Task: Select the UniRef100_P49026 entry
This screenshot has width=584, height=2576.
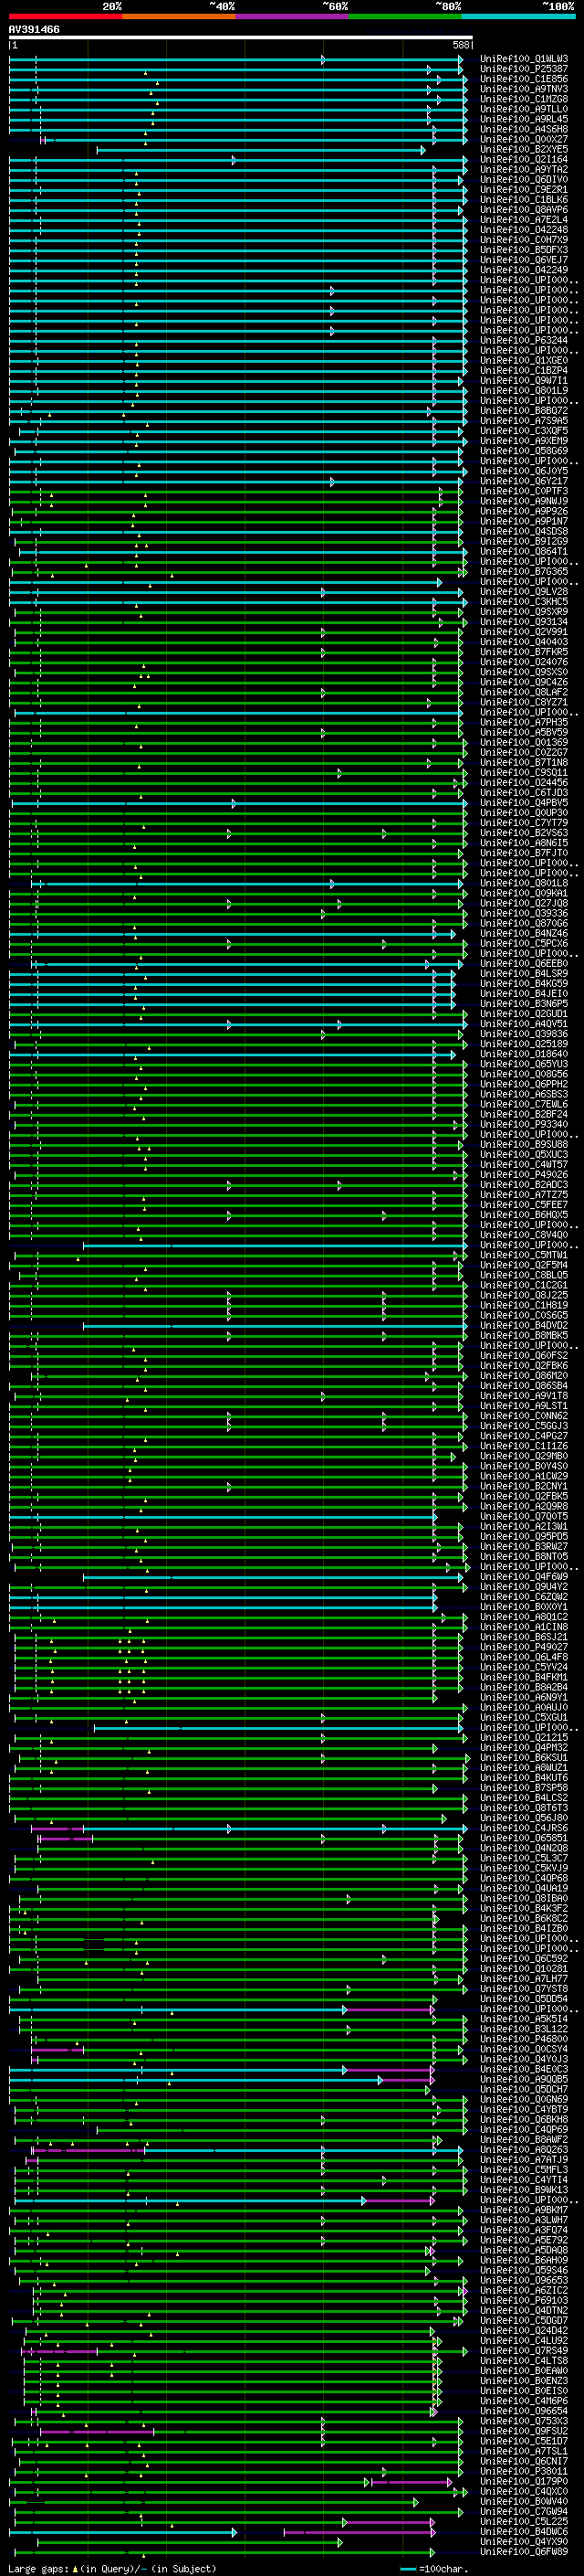Action: click(524, 1174)
